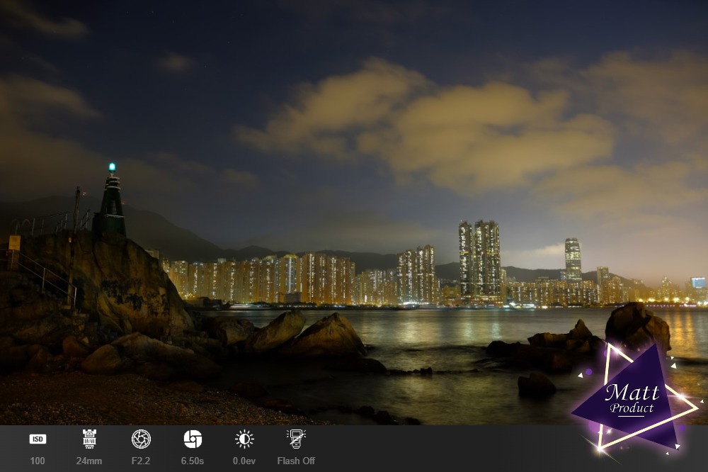This screenshot has width=708, height=472.
Task: Click the shutter speed icon
Action: tap(193, 439)
